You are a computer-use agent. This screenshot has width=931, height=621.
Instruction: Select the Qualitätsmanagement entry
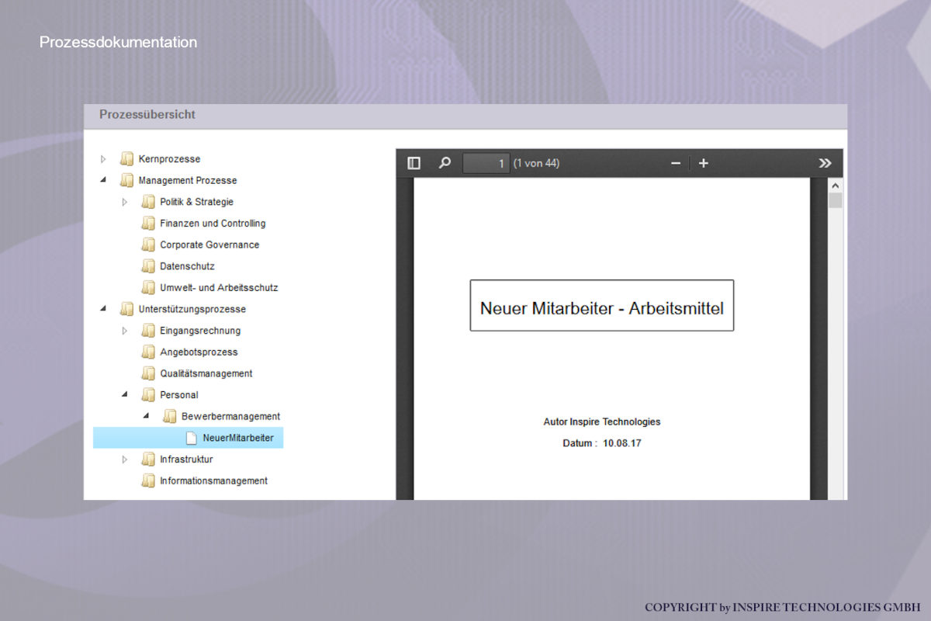[206, 373]
